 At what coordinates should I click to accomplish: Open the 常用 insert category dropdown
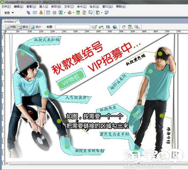[9, 13]
